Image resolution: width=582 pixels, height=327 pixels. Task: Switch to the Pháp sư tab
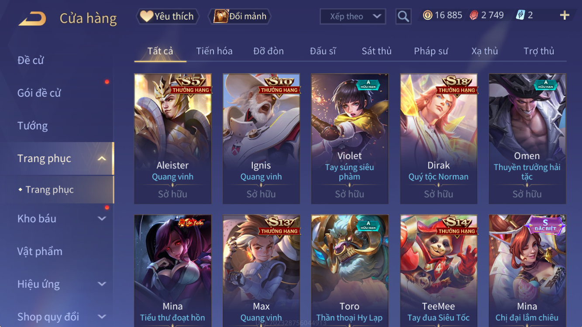pyautogui.click(x=431, y=51)
